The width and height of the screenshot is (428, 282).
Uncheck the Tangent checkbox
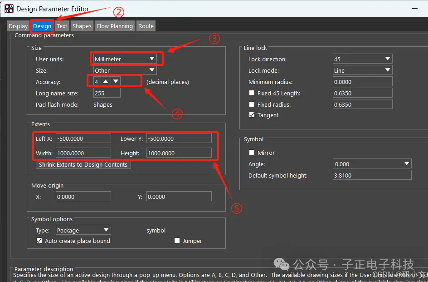pyautogui.click(x=252, y=115)
